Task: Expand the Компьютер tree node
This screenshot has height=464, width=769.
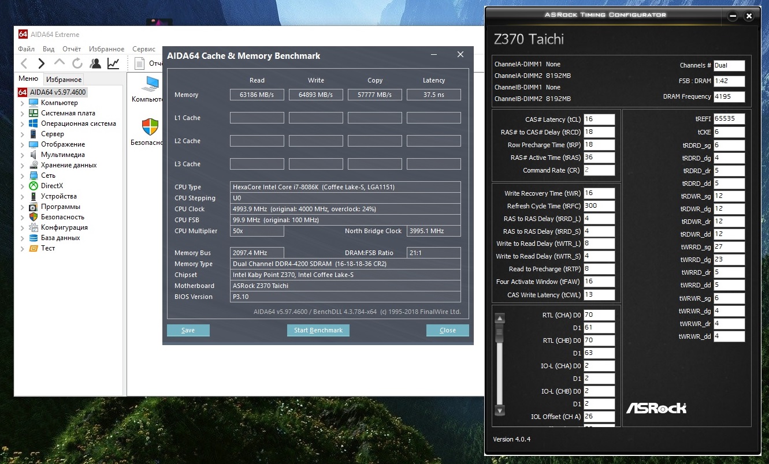Action: [x=23, y=103]
